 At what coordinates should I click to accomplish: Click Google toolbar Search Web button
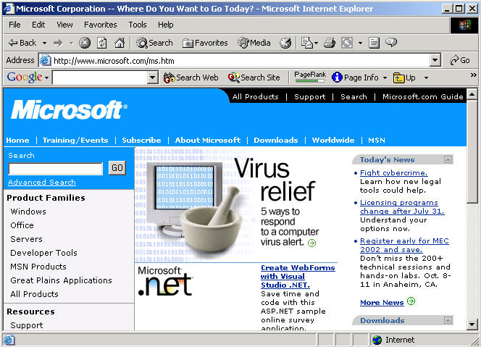click(x=191, y=78)
